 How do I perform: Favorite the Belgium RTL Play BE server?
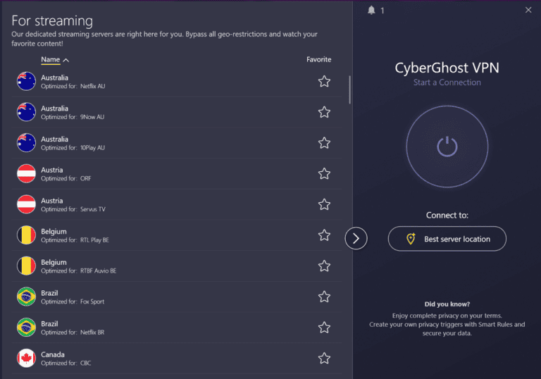point(324,235)
